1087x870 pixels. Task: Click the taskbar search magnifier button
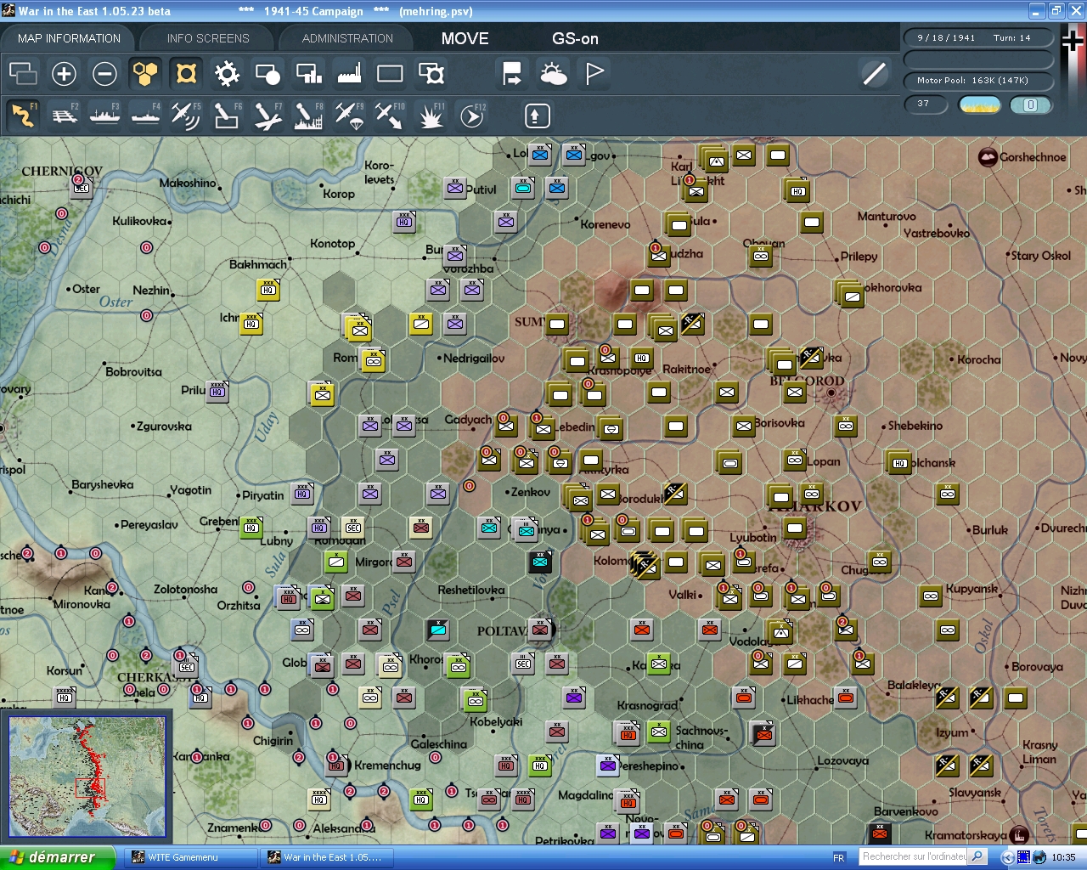click(977, 856)
